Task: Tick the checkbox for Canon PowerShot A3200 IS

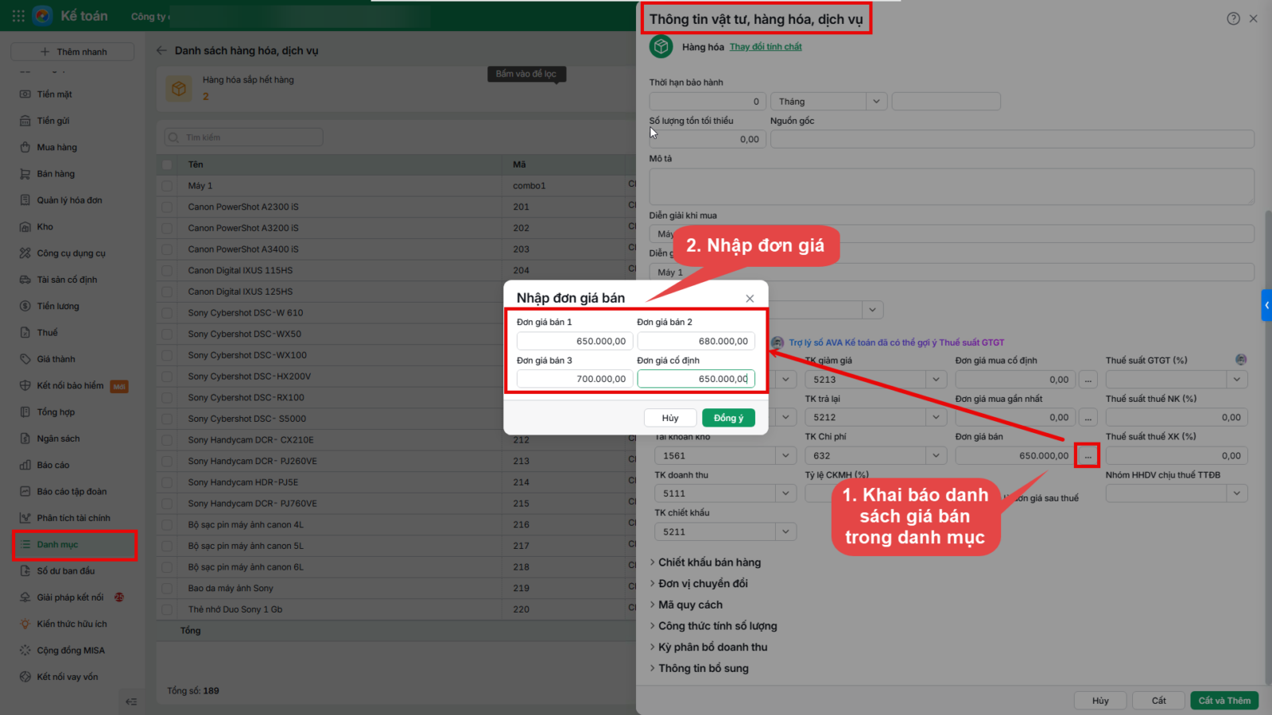Action: tap(167, 228)
